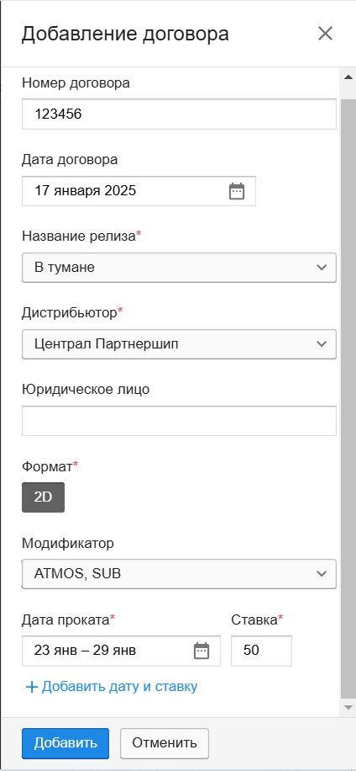Viewport: 356px width, 771px height.
Task: Expand Модификатор dropdown with ATMOS, SUB
Action: pyautogui.click(x=179, y=573)
